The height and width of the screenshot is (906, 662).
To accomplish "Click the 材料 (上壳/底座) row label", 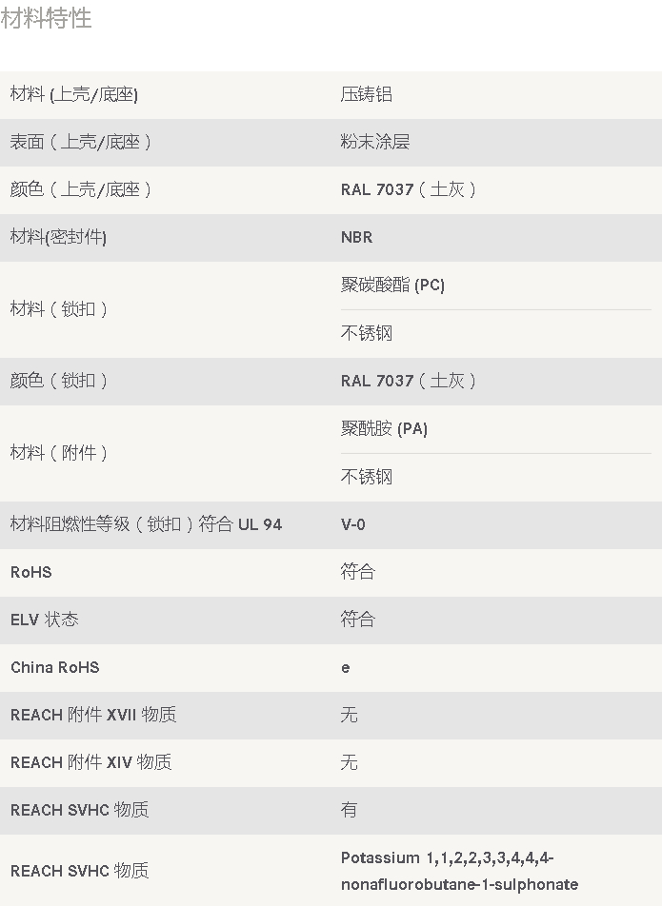I will (x=74, y=94).
